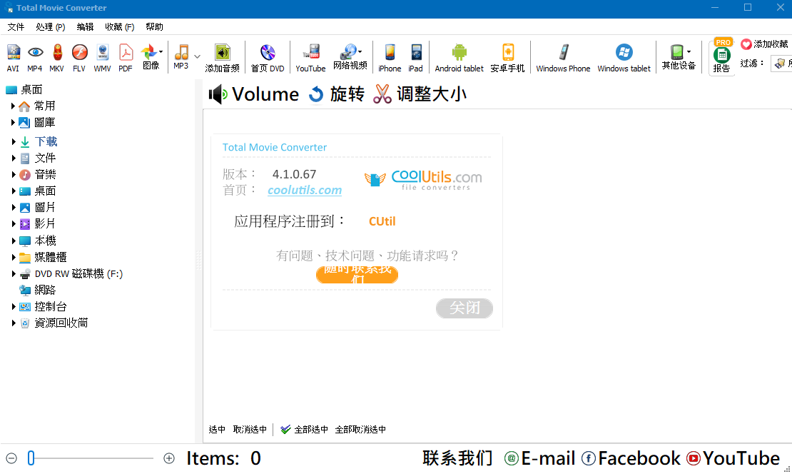The image size is (792, 474).
Task: Pick the MKV matryoshka format icon
Action: [x=57, y=58]
